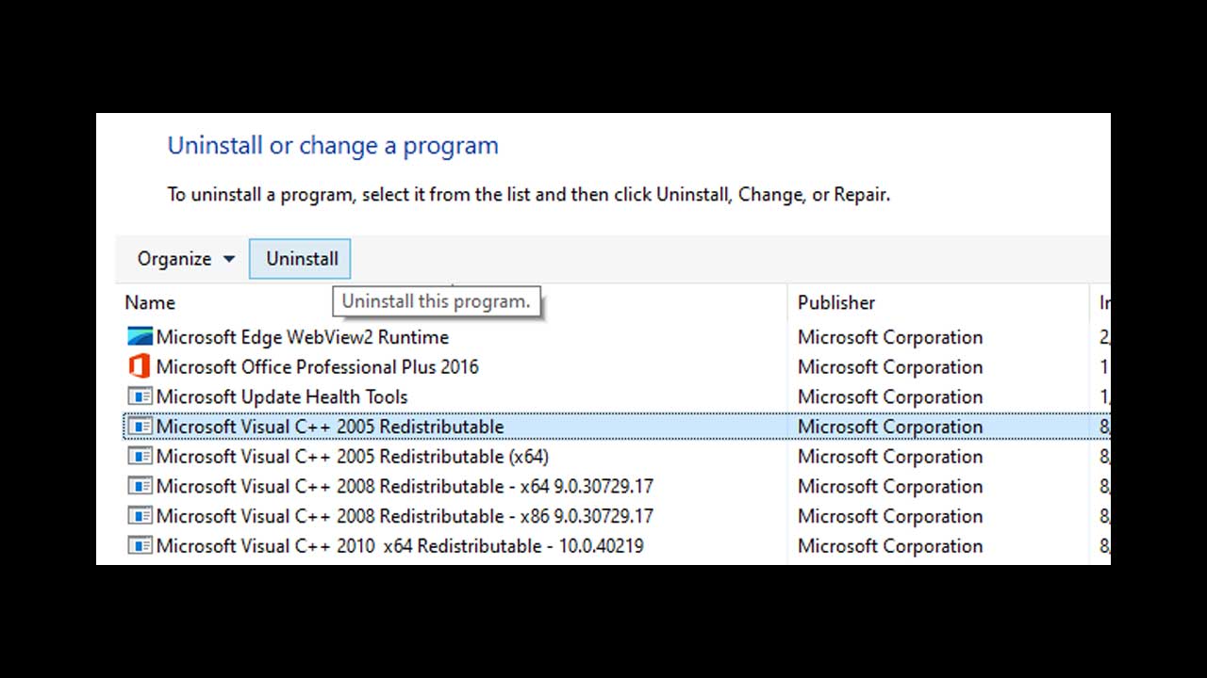Open the Organize dropdown
Image resolution: width=1207 pixels, height=678 pixels.
(x=184, y=258)
